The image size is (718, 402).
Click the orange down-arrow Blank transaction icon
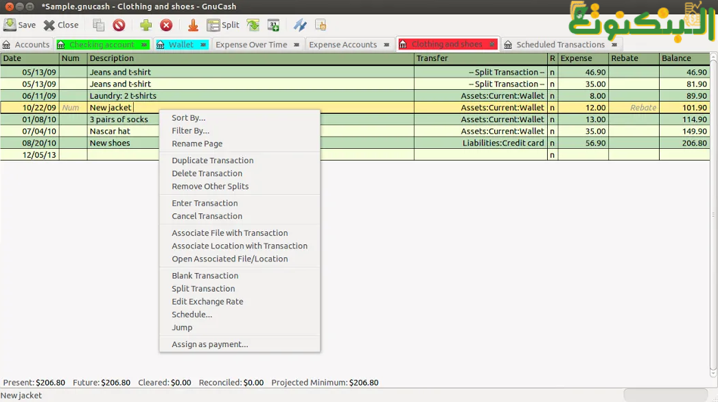[x=194, y=25]
